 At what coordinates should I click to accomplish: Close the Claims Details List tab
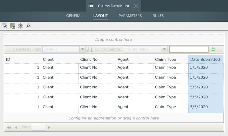pyautogui.click(x=136, y=6)
